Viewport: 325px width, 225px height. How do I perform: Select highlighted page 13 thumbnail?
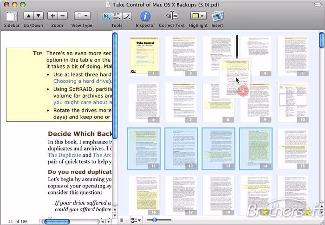pyautogui.click(x=219, y=149)
